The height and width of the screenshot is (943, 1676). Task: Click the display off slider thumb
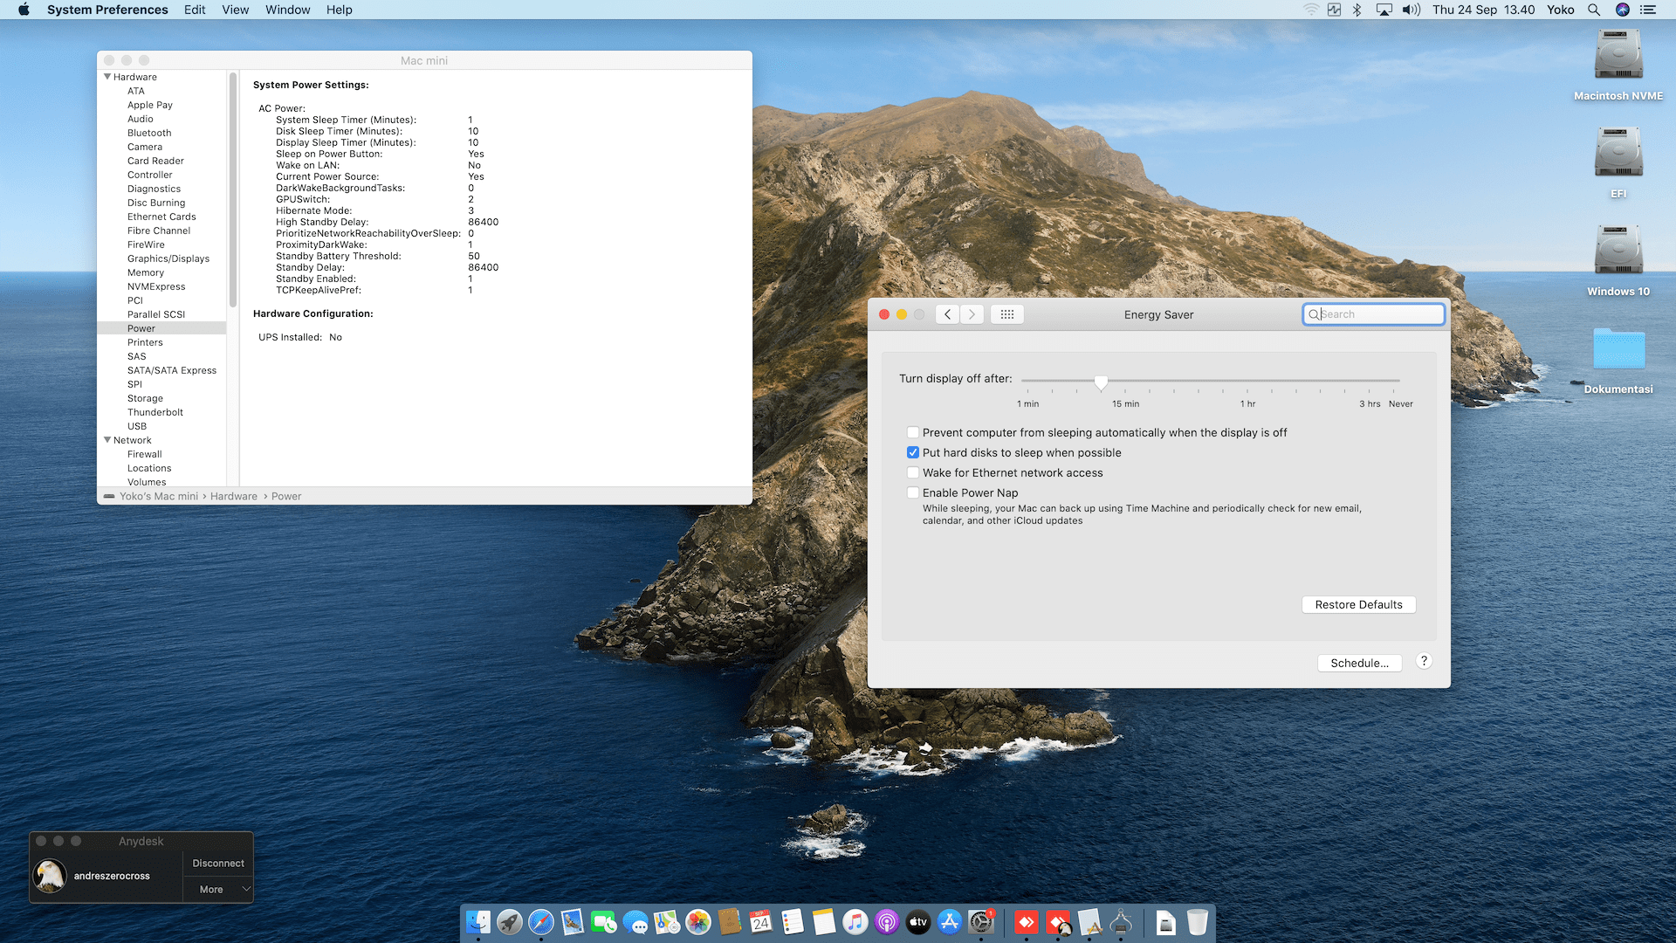1101,382
